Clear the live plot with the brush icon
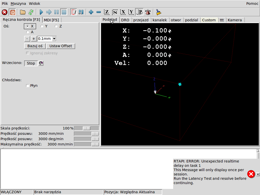 (159, 12)
